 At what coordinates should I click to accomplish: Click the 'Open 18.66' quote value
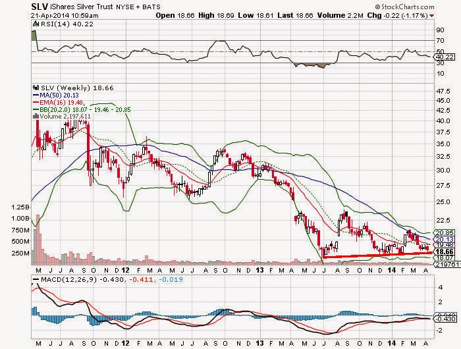pos(175,16)
